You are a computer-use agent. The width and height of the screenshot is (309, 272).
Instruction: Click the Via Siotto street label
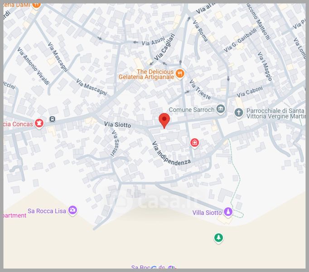(117, 124)
